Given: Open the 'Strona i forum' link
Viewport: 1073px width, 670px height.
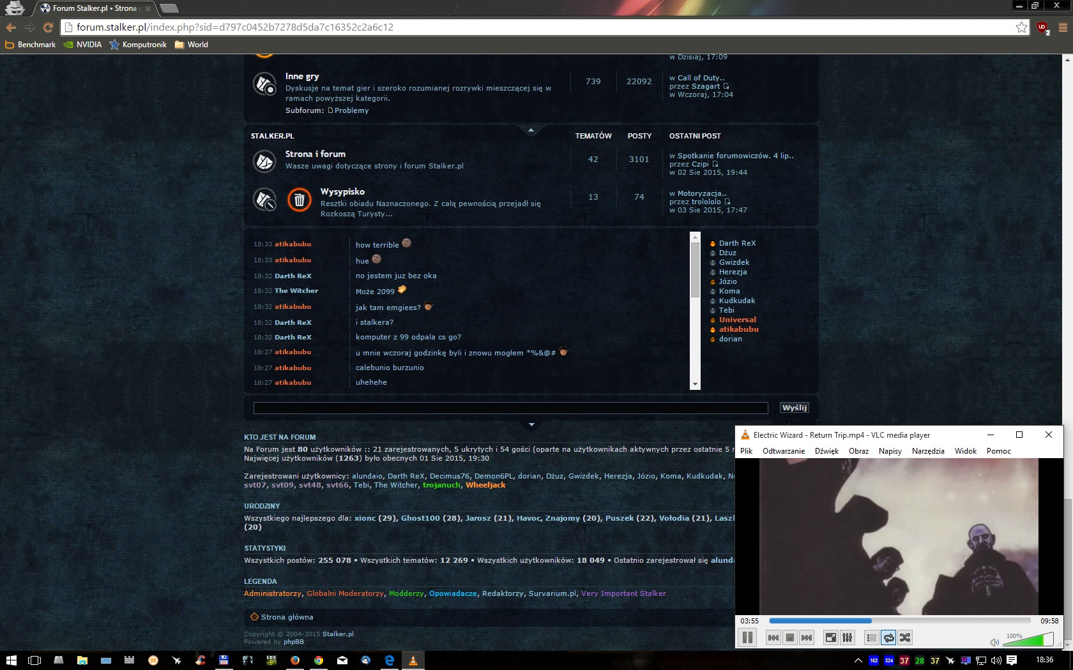Looking at the screenshot, I should point(316,154).
